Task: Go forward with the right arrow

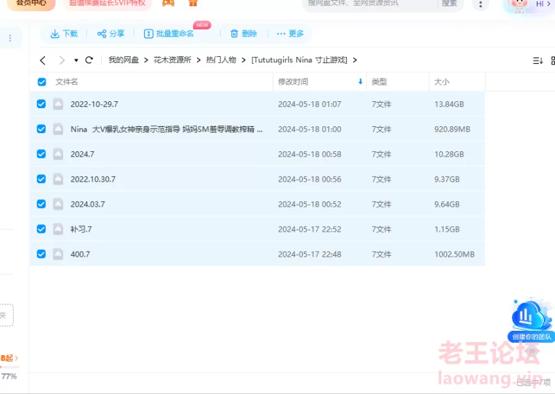Action: 62,60
